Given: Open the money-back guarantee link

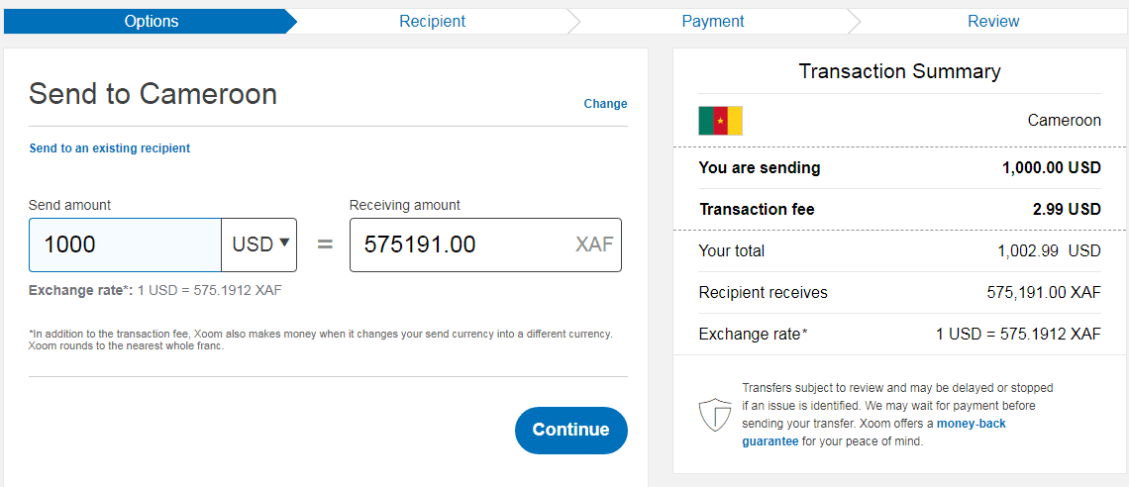Looking at the screenshot, I should coord(874,433).
